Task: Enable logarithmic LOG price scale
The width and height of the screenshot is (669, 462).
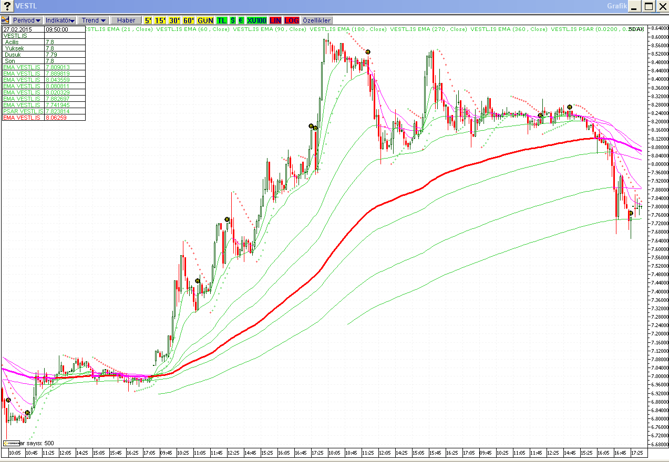Action: point(292,20)
